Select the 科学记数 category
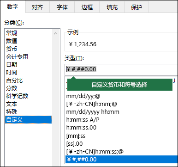 (x=29, y=96)
